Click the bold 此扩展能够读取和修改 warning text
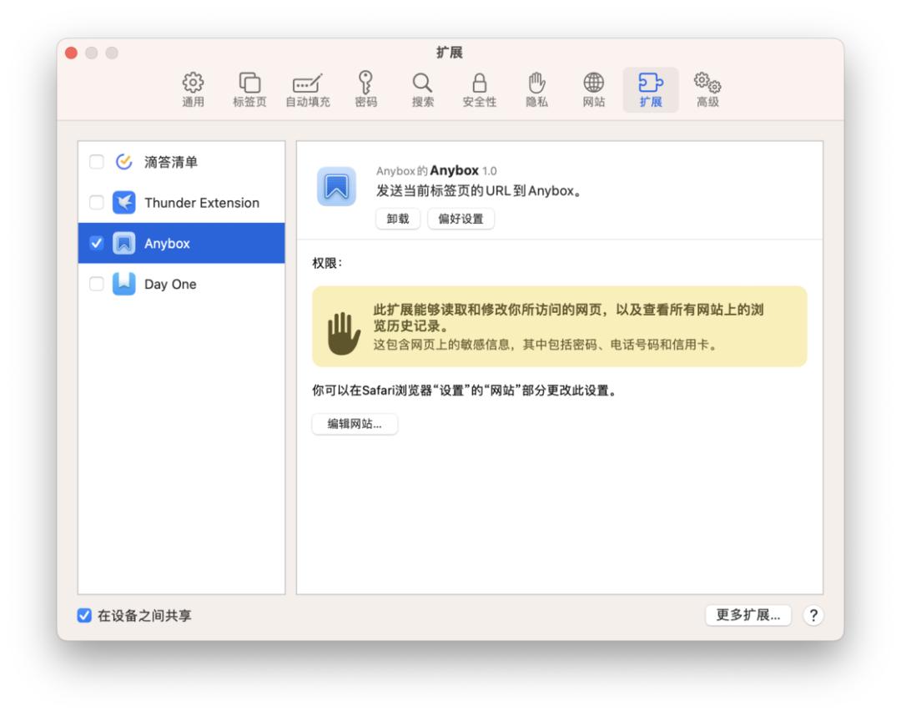Screen dimensions: 901x716 point(568,318)
